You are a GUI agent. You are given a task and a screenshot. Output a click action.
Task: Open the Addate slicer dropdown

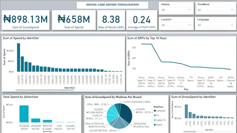coord(176,10)
